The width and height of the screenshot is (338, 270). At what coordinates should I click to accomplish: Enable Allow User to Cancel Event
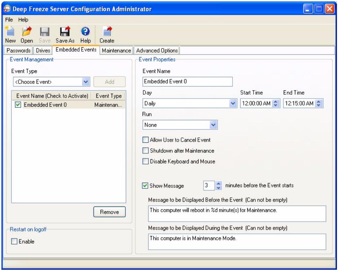[x=145, y=140]
